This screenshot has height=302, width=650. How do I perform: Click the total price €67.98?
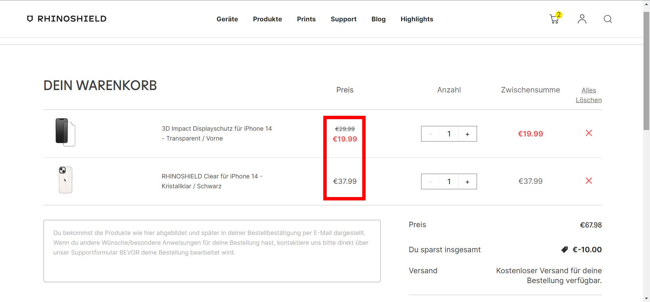coord(591,225)
